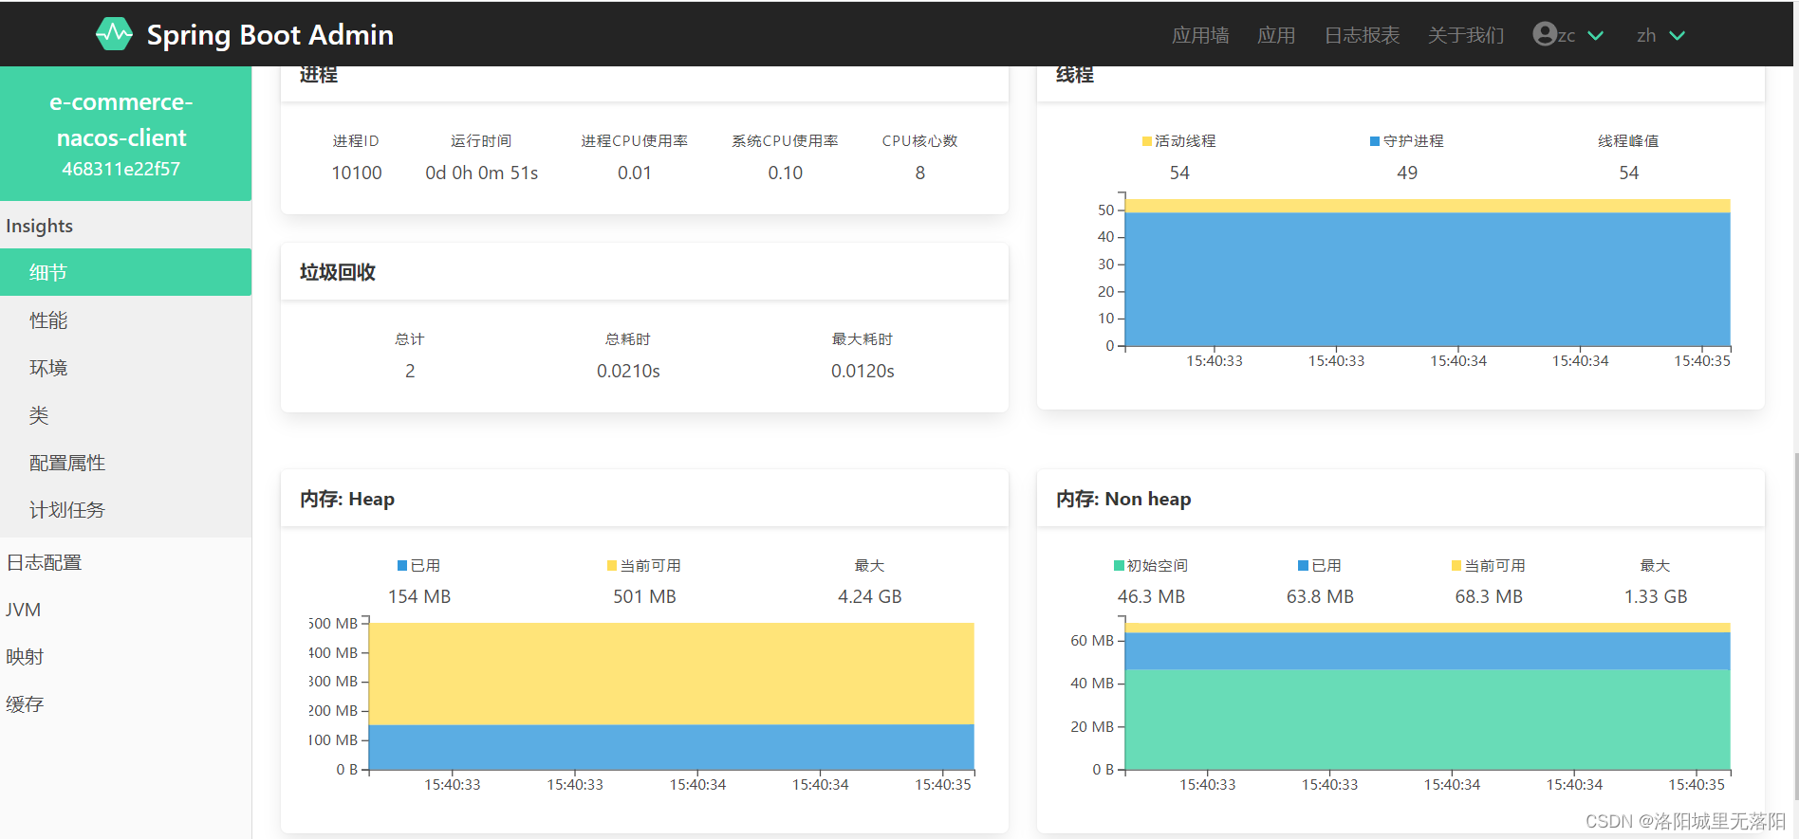Click the Heap 已用 value 154 MB

click(x=419, y=596)
